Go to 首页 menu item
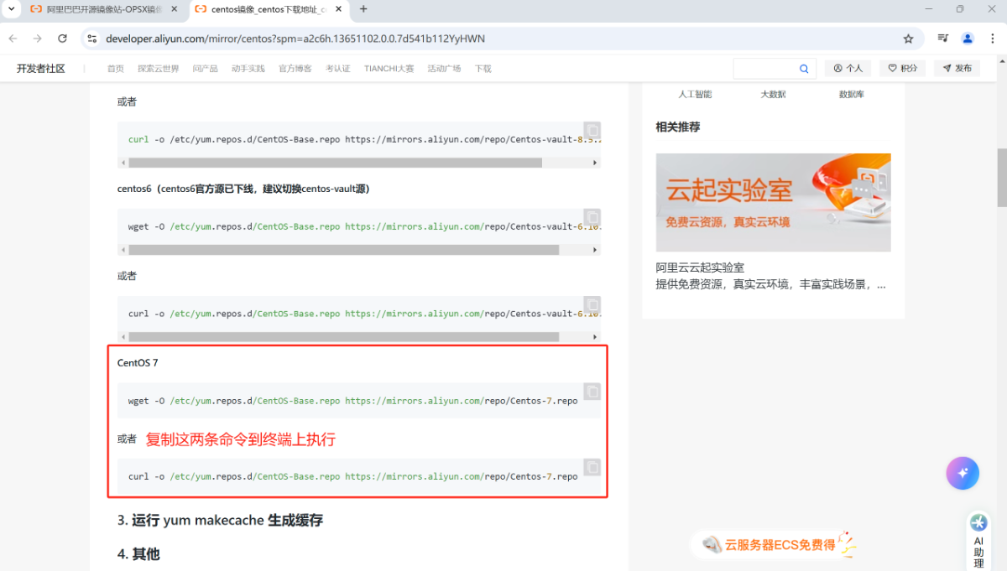This screenshot has height=571, width=1007. coord(116,69)
